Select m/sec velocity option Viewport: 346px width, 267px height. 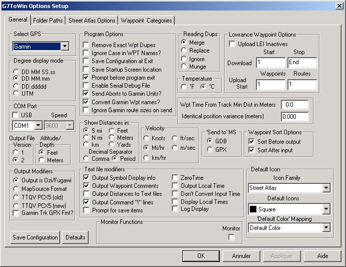pos(175,148)
